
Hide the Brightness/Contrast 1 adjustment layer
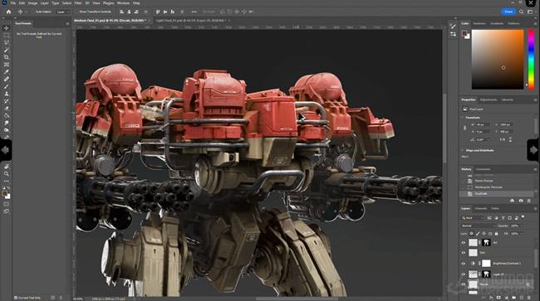pyautogui.click(x=464, y=264)
